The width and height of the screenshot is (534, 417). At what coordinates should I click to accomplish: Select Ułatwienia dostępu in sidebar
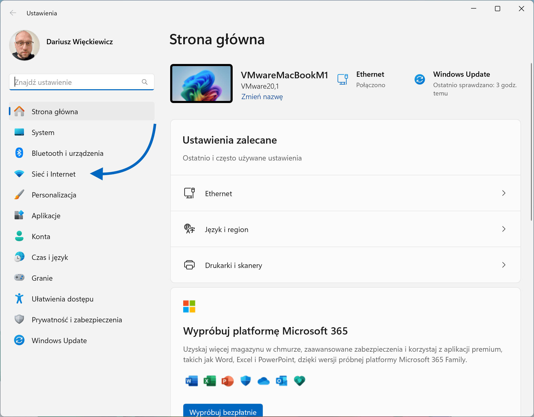(x=82, y=299)
